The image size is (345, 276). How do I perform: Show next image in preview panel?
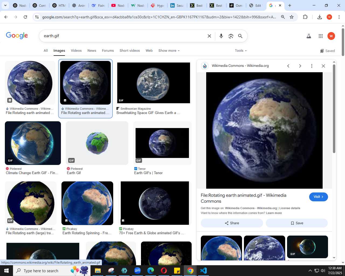click(300, 66)
